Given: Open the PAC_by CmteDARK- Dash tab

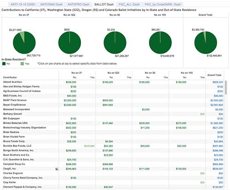Looking at the screenshot, I should [163, 5].
